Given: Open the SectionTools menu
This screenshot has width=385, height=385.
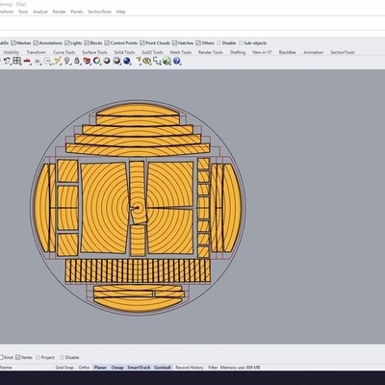Looking at the screenshot, I should pos(99,12).
